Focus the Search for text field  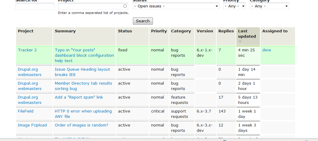click(x=35, y=6)
